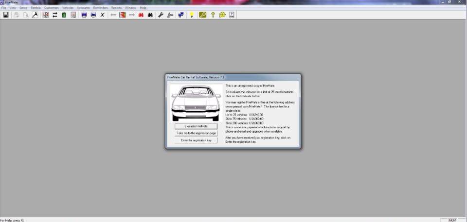Click the first blue car icon

[x=84, y=15]
